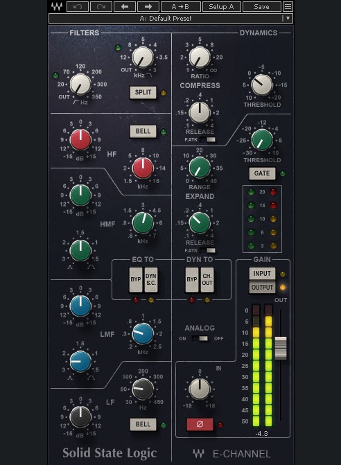Viewport: 341px width, 465px height.
Task: Click the HF gain red knob
Action: [80, 140]
